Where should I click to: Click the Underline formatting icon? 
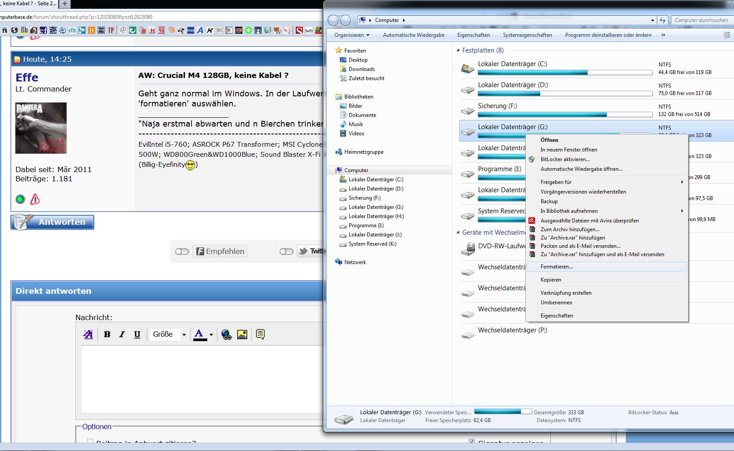point(137,335)
